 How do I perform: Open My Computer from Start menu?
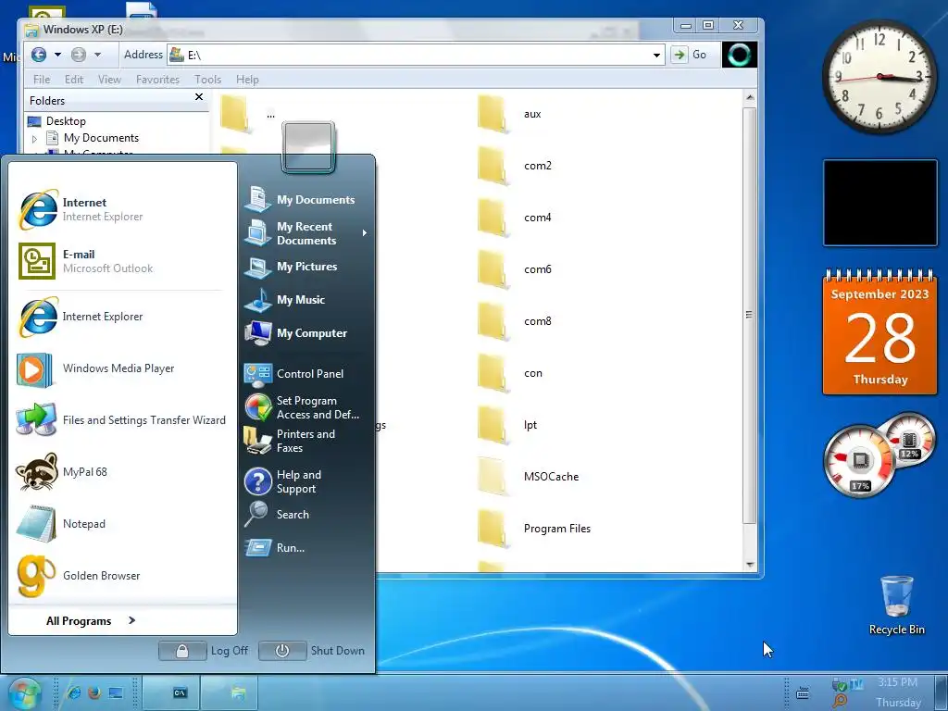coord(306,333)
